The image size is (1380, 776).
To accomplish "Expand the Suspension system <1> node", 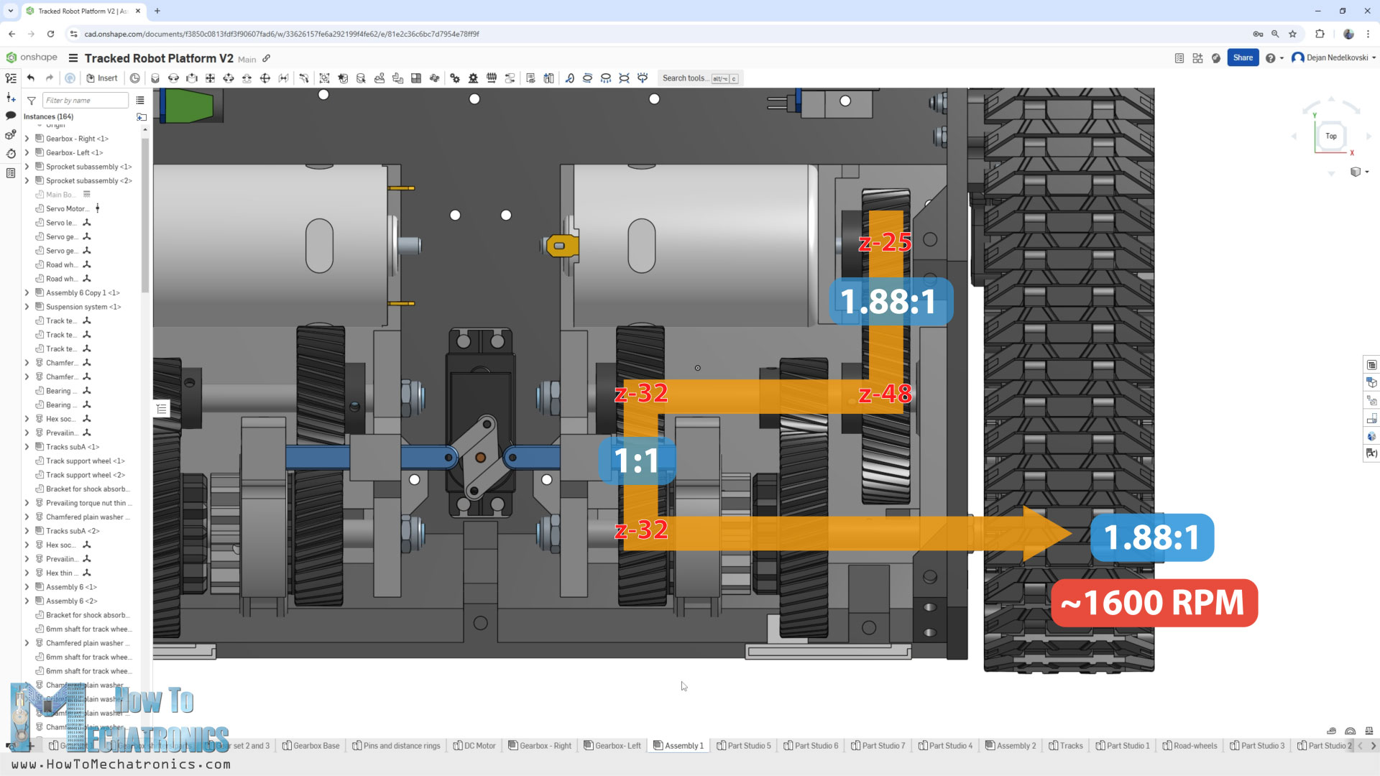I will (27, 307).
